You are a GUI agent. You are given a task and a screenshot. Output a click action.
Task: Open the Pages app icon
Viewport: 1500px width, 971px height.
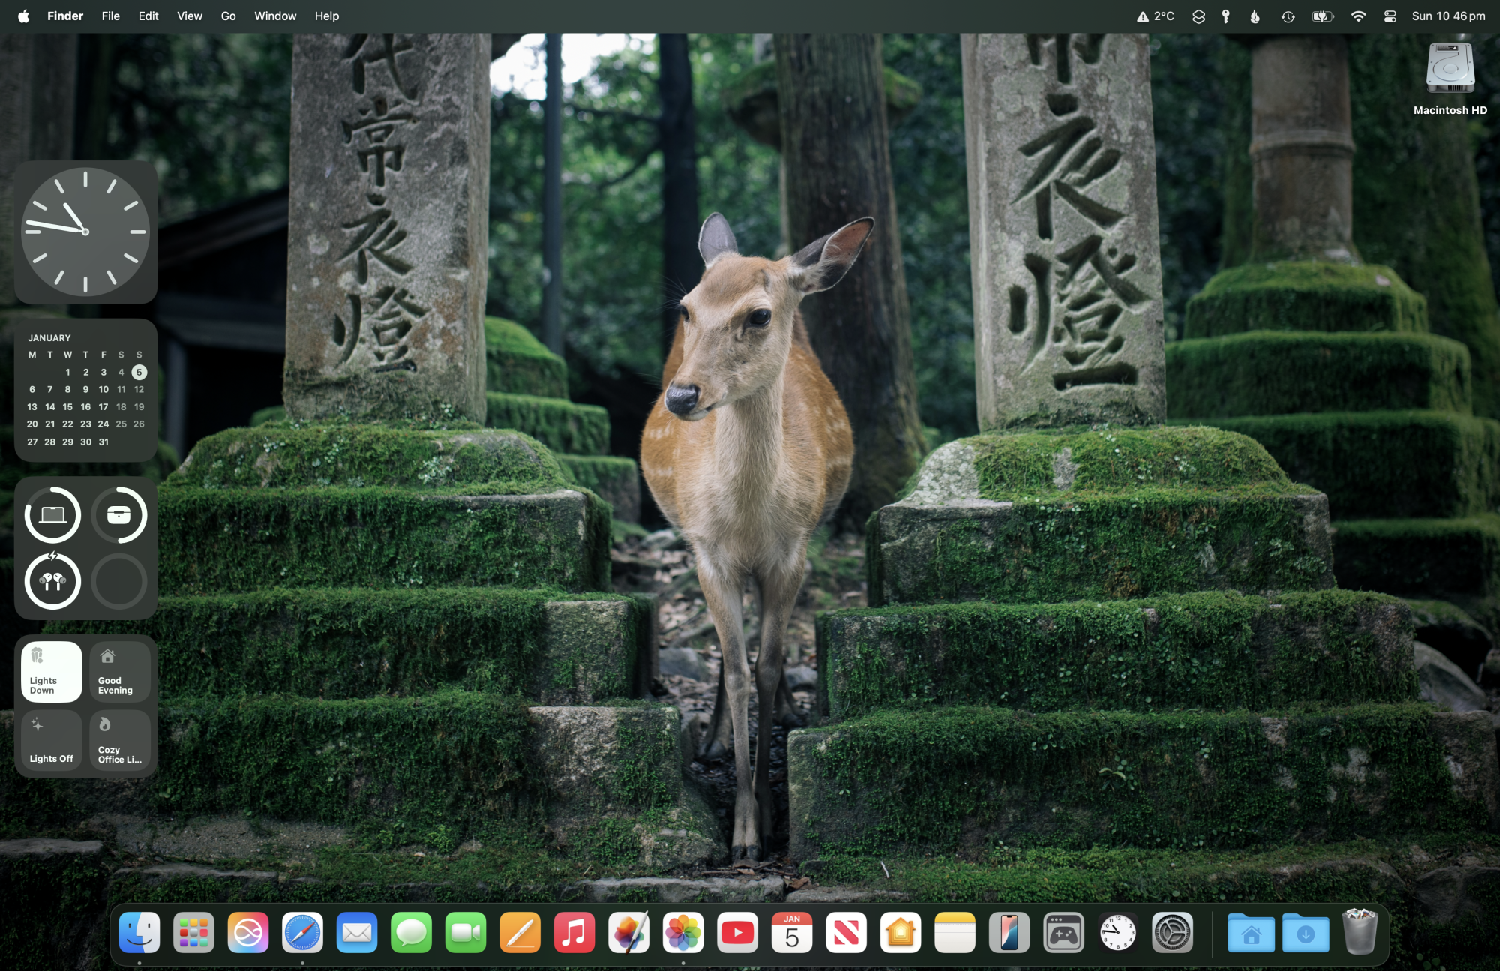click(520, 933)
